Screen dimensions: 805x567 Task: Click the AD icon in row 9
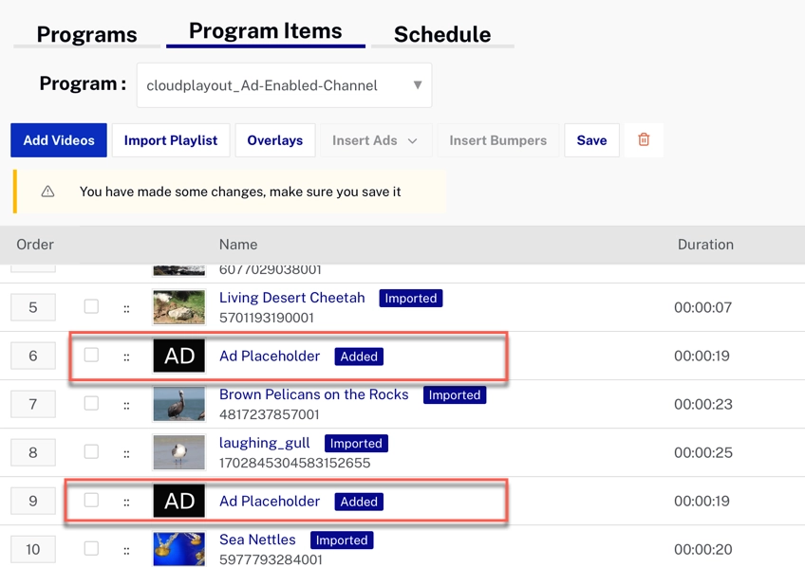[179, 501]
